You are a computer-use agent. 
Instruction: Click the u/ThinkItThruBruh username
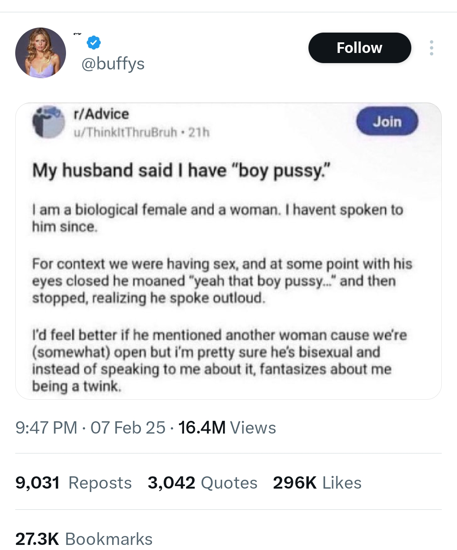[125, 133]
